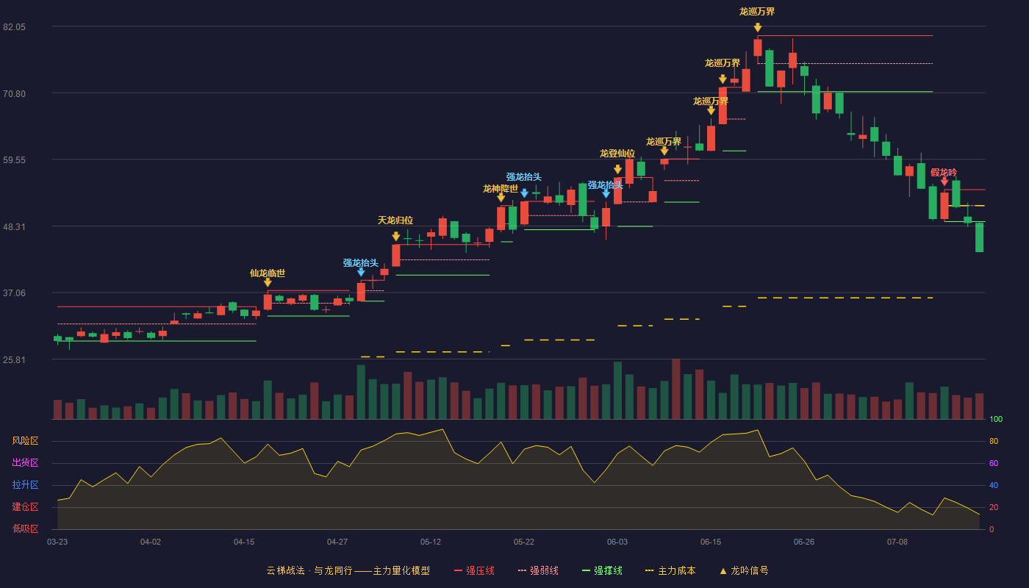Click the 70.80 price axis label
The height and width of the screenshot is (588, 1029).
15,93
